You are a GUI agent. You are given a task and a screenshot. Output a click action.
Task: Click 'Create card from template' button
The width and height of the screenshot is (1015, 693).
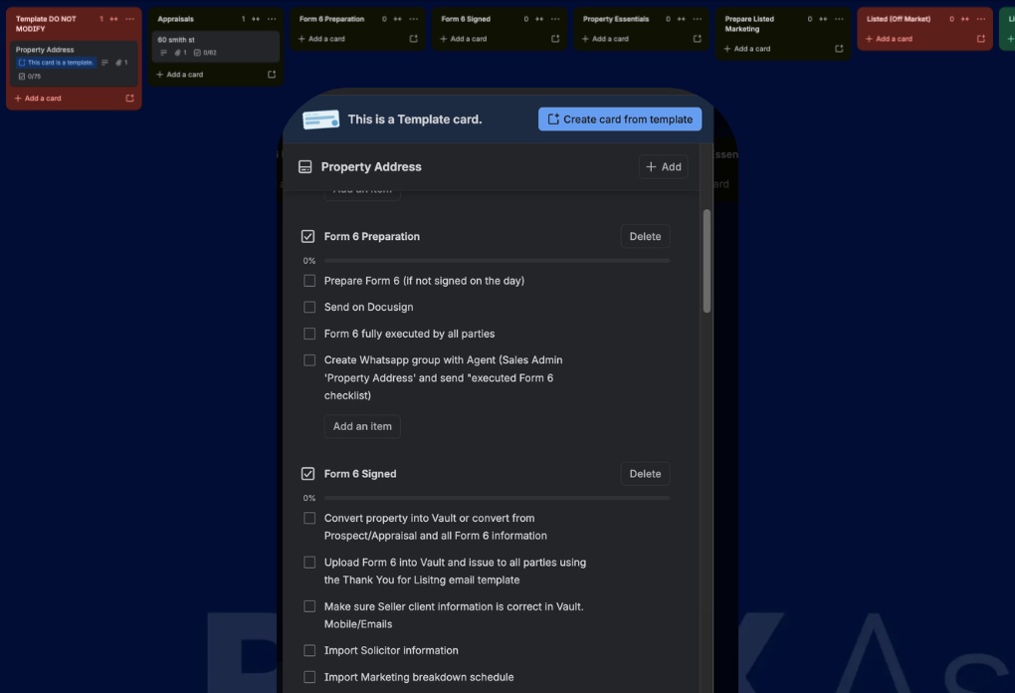pyautogui.click(x=620, y=119)
